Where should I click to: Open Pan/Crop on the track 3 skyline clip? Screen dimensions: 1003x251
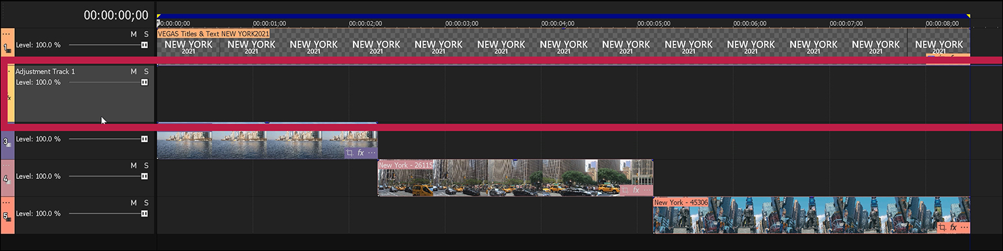coord(350,153)
